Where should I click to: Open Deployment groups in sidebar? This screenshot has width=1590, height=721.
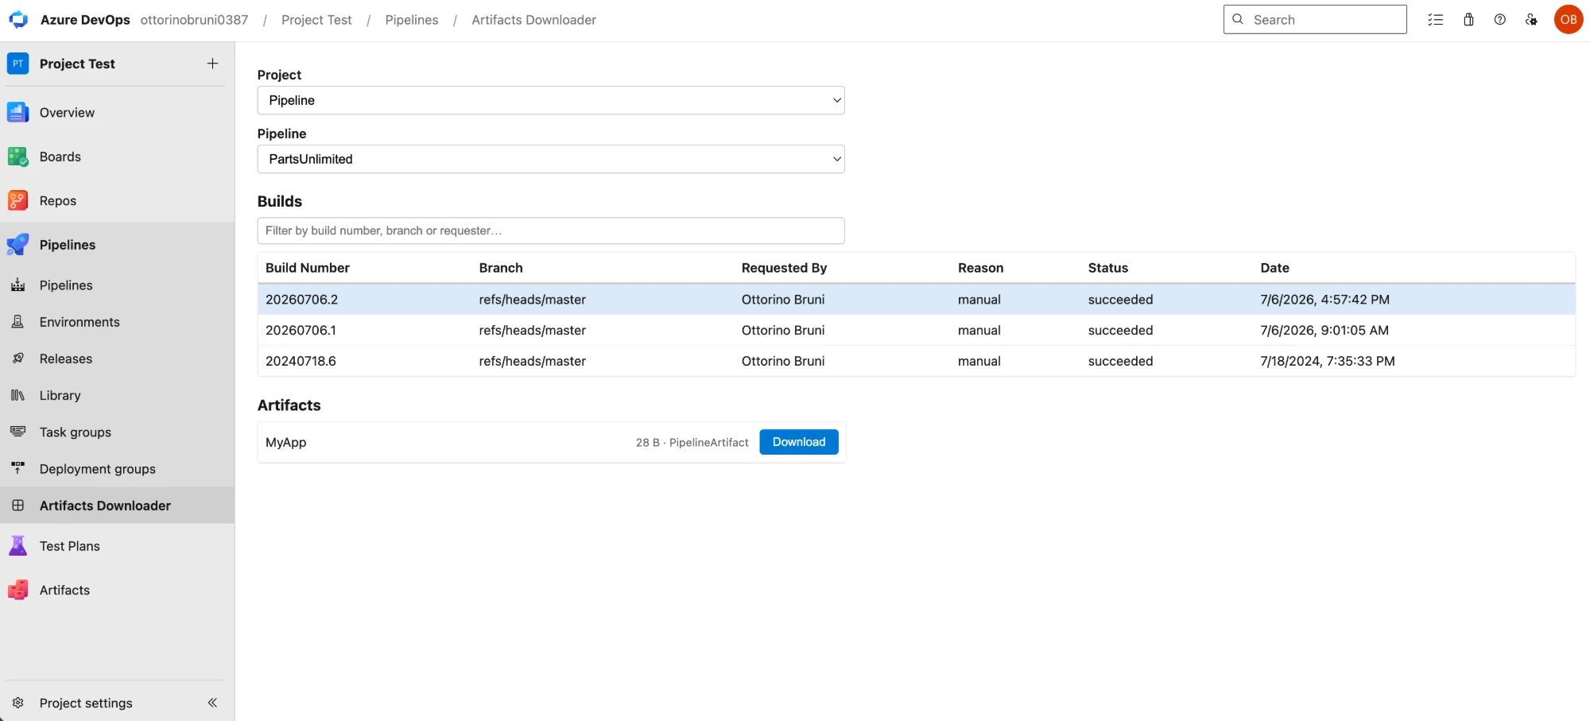pos(98,468)
